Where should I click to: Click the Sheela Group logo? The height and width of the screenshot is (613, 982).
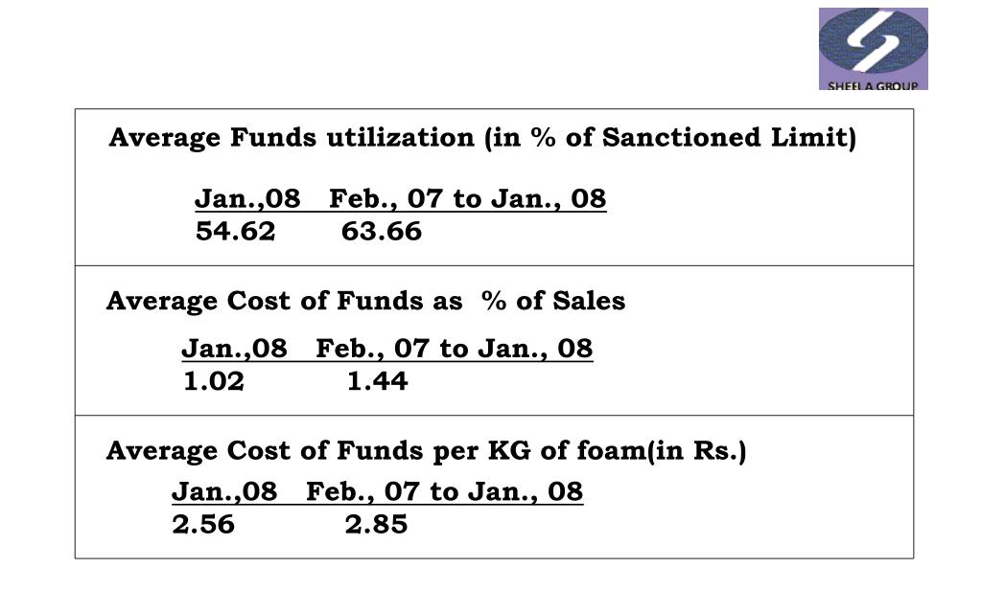(x=873, y=49)
